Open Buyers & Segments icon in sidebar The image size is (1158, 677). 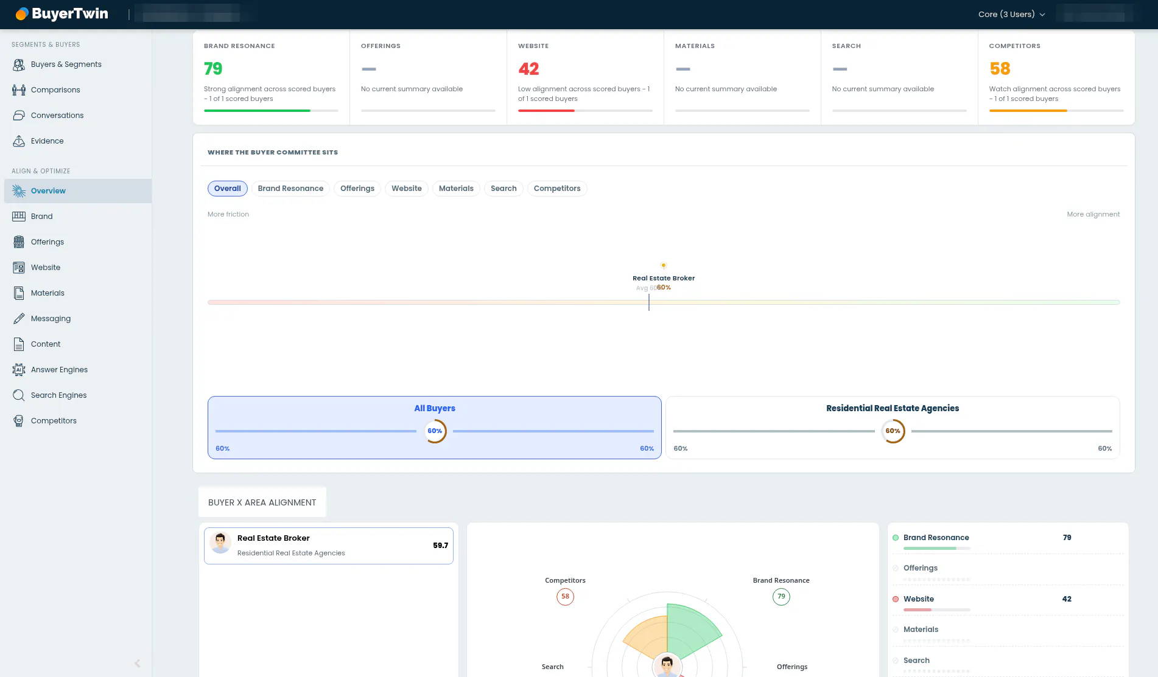tap(19, 64)
